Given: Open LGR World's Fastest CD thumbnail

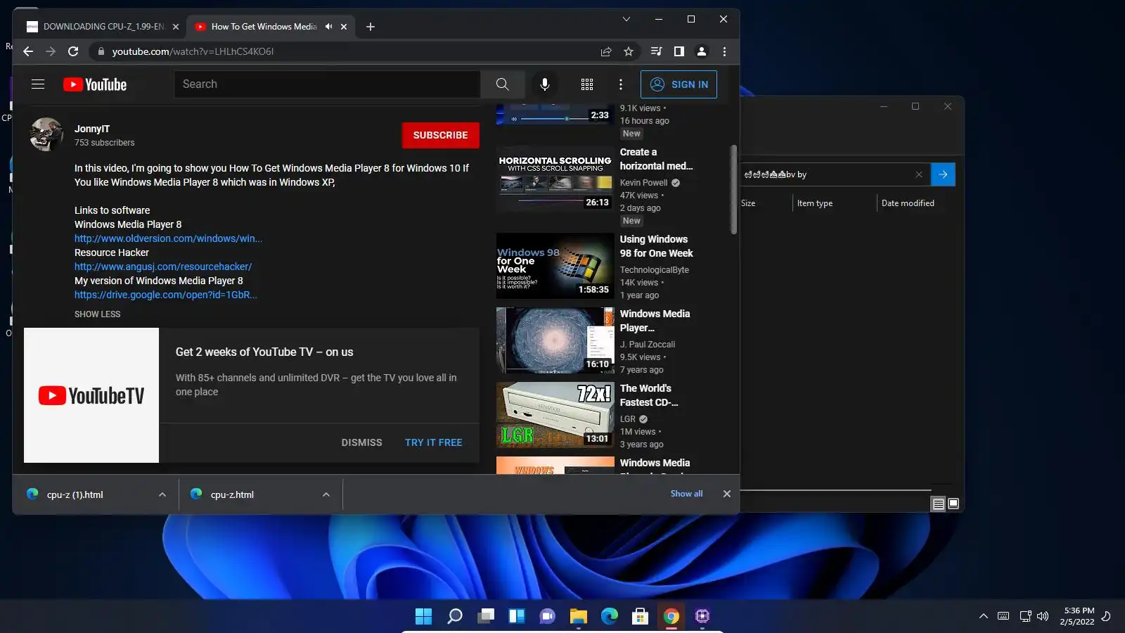Looking at the screenshot, I should click(555, 415).
